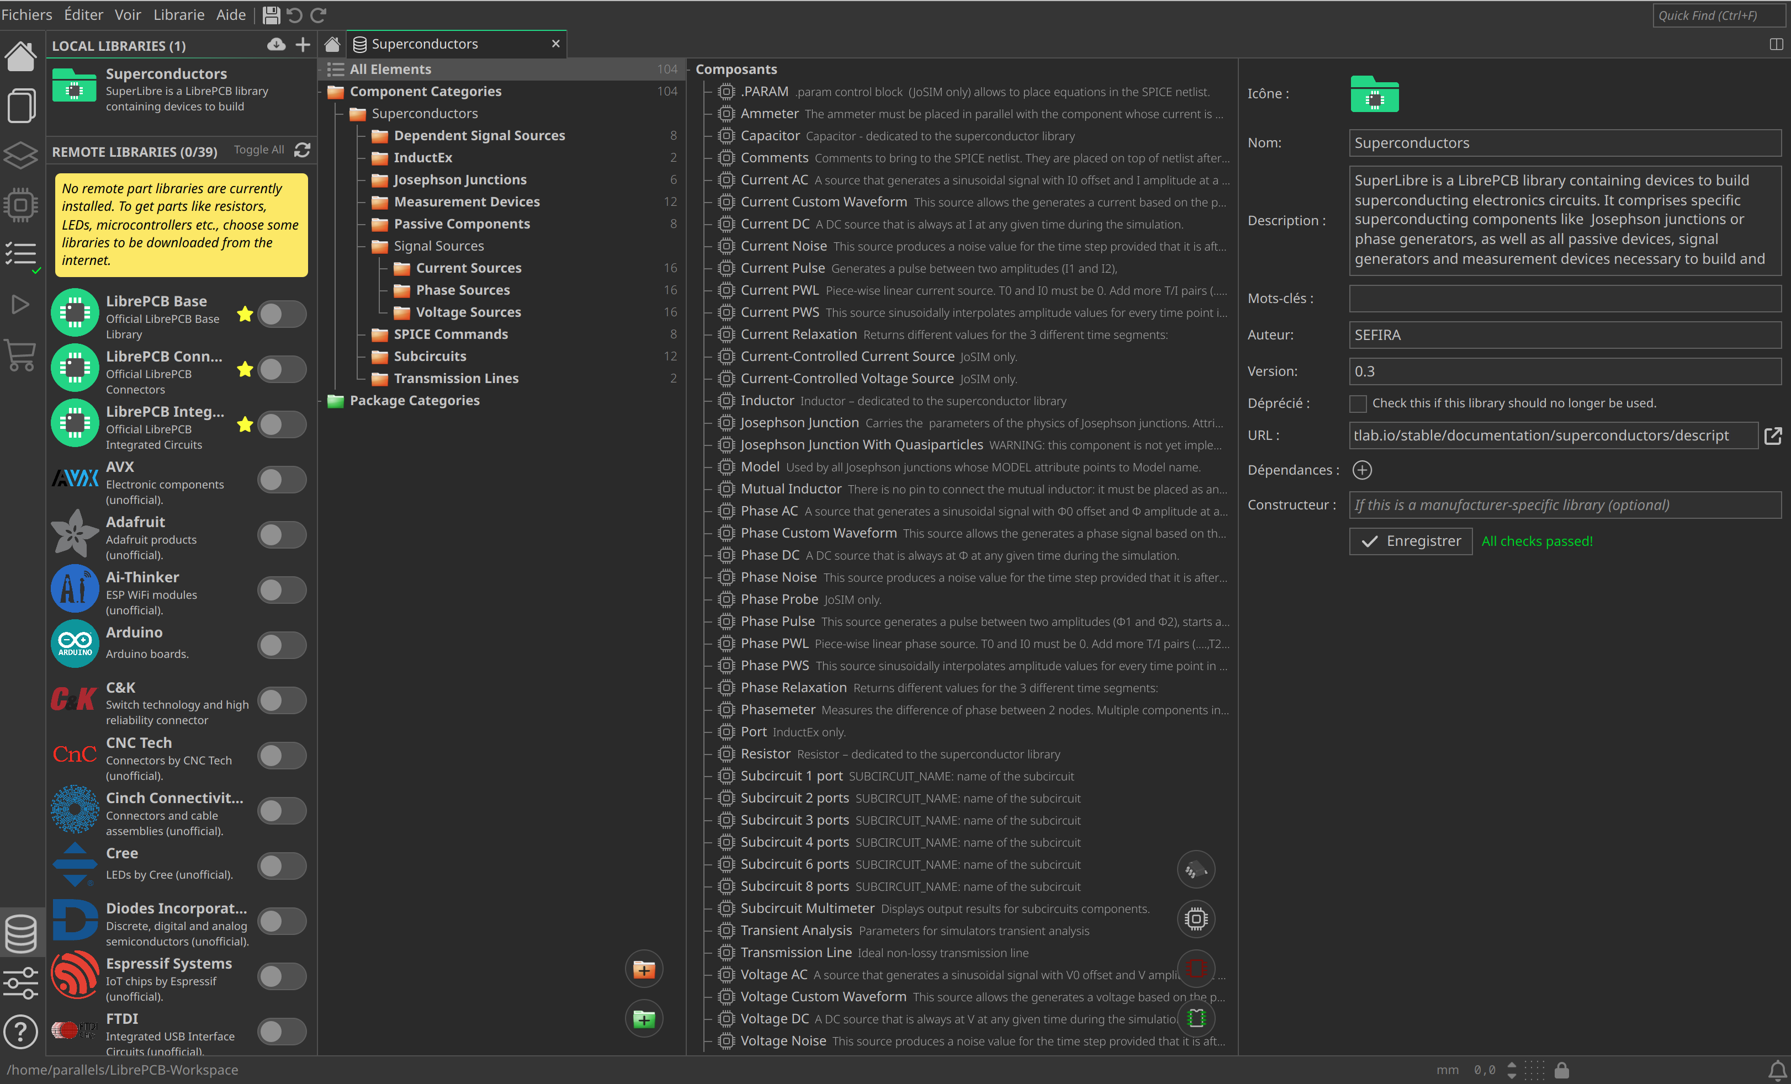
Task: Click the new package category green folder button
Action: click(644, 1019)
